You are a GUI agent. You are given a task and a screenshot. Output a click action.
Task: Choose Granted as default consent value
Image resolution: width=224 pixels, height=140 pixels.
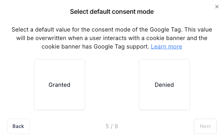(60, 85)
